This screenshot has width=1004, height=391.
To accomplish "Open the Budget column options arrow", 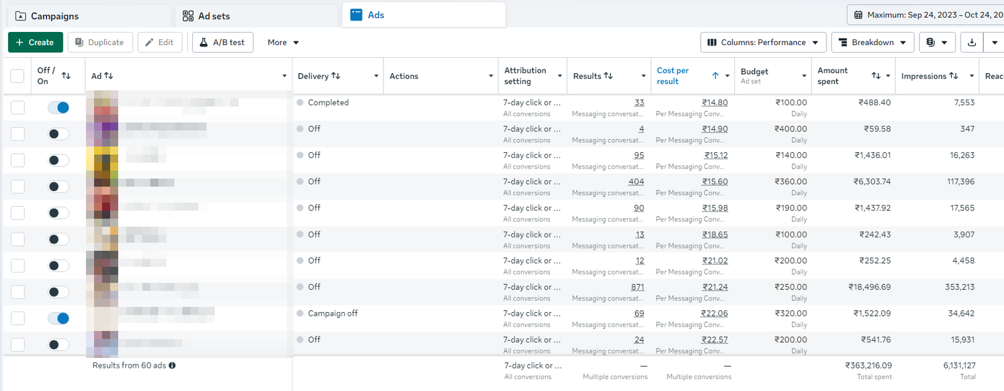I will click(x=804, y=76).
